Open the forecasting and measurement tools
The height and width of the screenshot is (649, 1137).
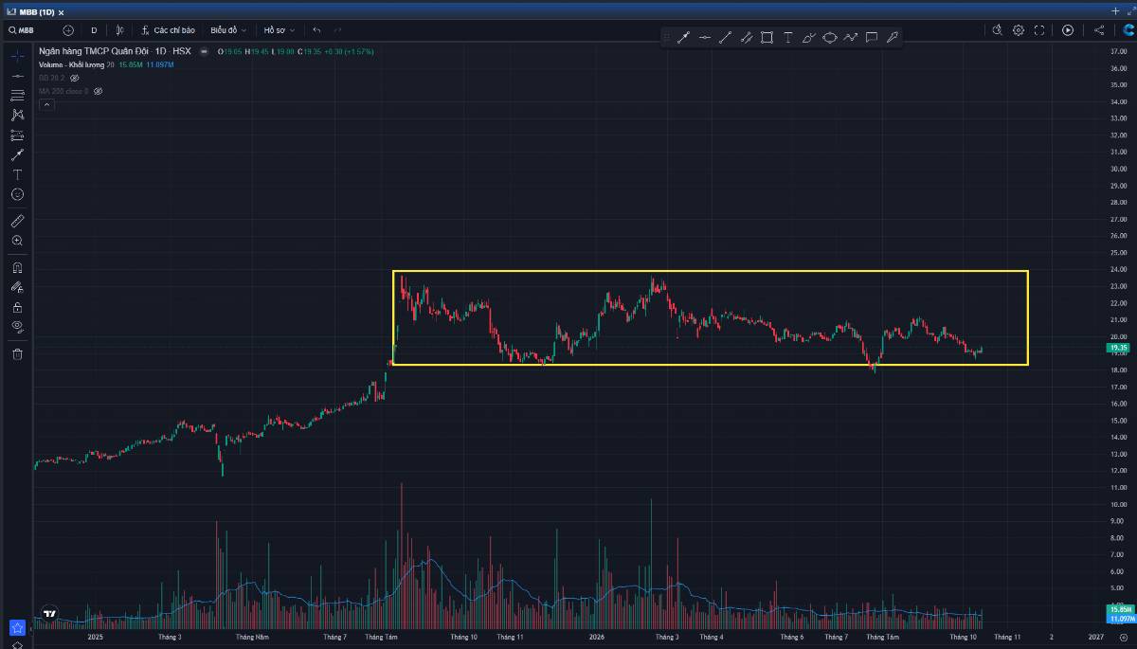pyautogui.click(x=17, y=135)
